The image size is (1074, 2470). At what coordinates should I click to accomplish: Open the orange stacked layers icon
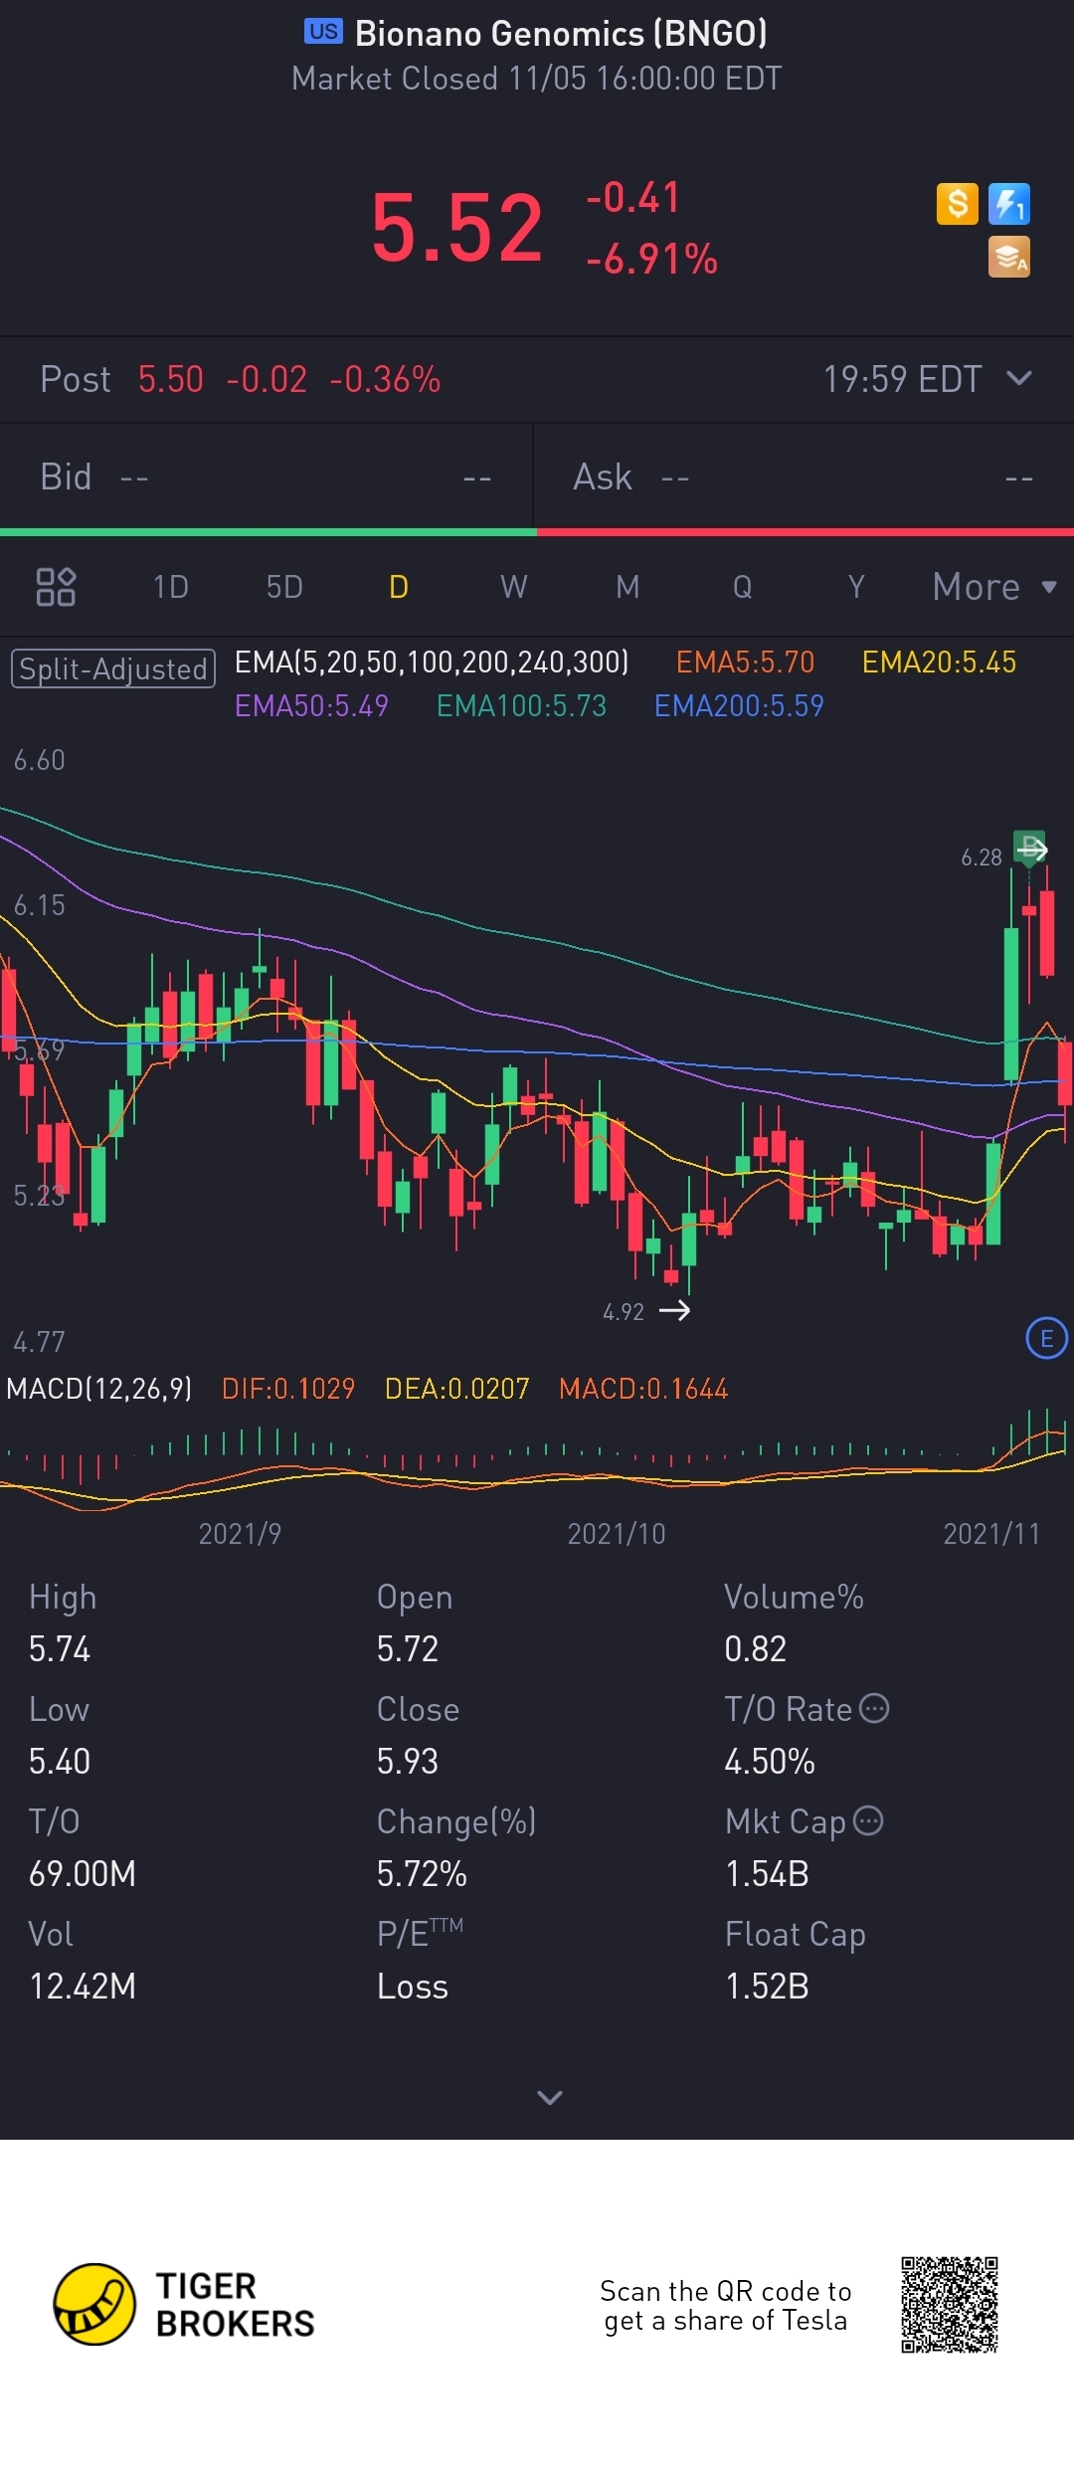click(x=1009, y=257)
